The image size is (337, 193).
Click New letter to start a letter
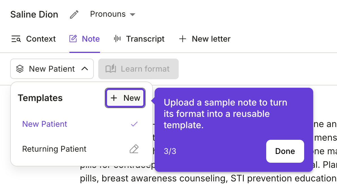click(x=211, y=39)
